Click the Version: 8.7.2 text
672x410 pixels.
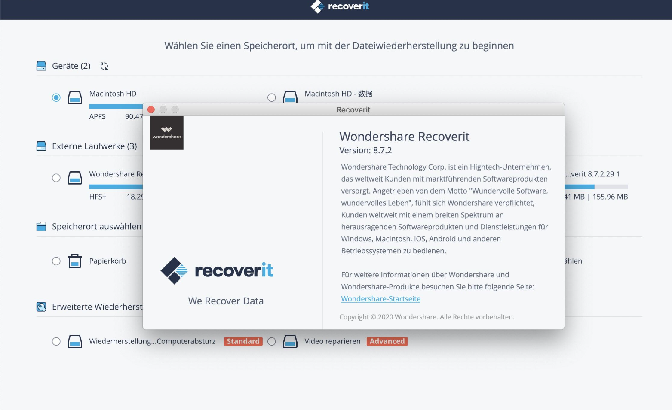tap(365, 150)
